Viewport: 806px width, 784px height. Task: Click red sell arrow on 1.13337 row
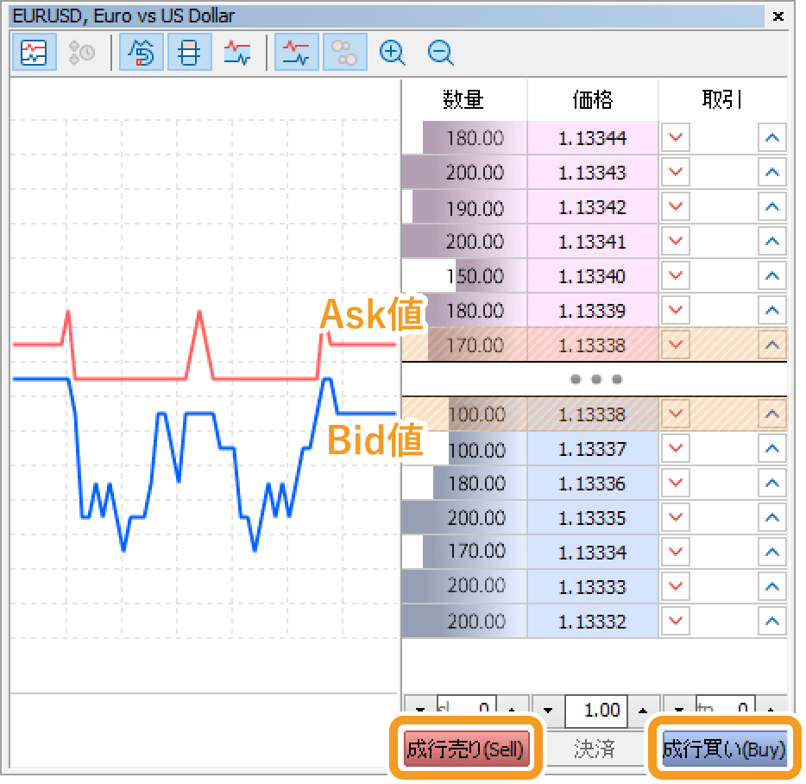click(676, 448)
